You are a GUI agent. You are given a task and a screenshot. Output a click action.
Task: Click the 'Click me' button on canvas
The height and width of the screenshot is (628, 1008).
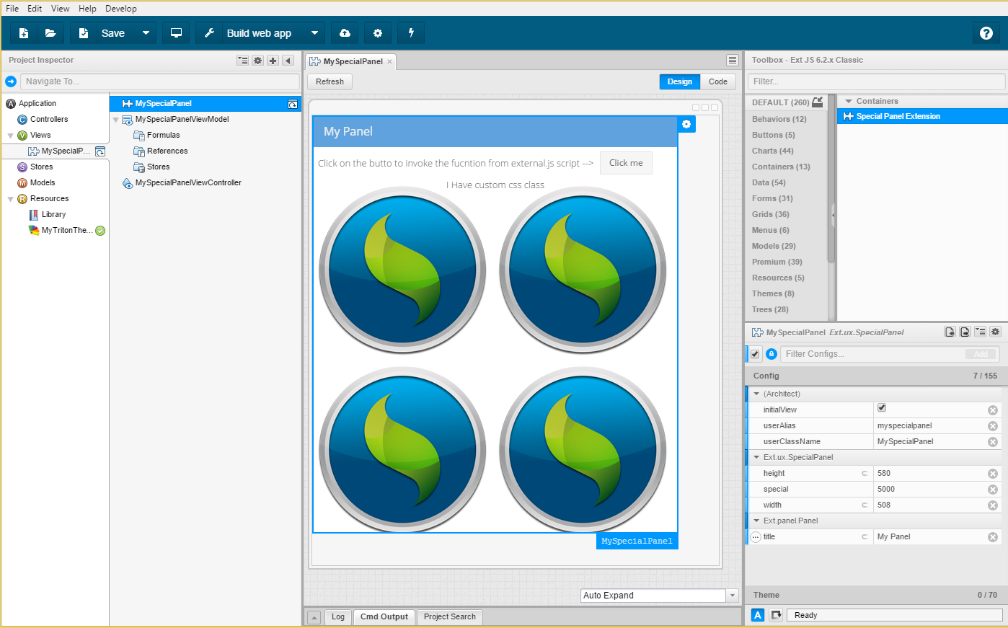[x=626, y=163]
